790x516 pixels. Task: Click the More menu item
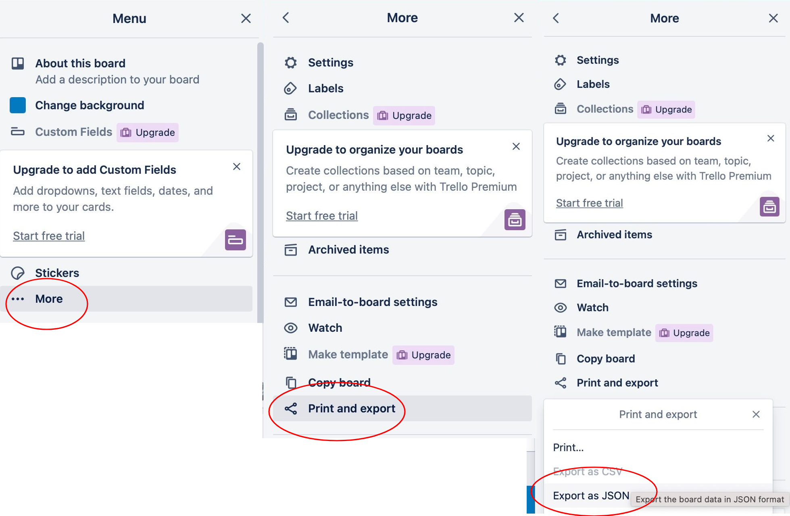coord(48,299)
